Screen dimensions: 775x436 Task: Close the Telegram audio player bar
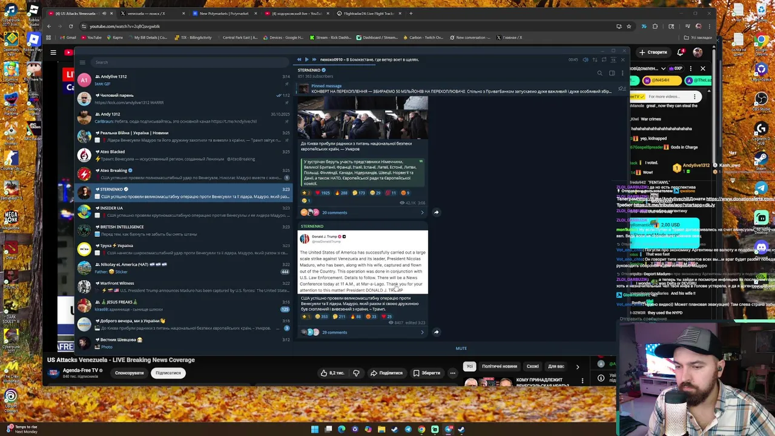point(622,59)
